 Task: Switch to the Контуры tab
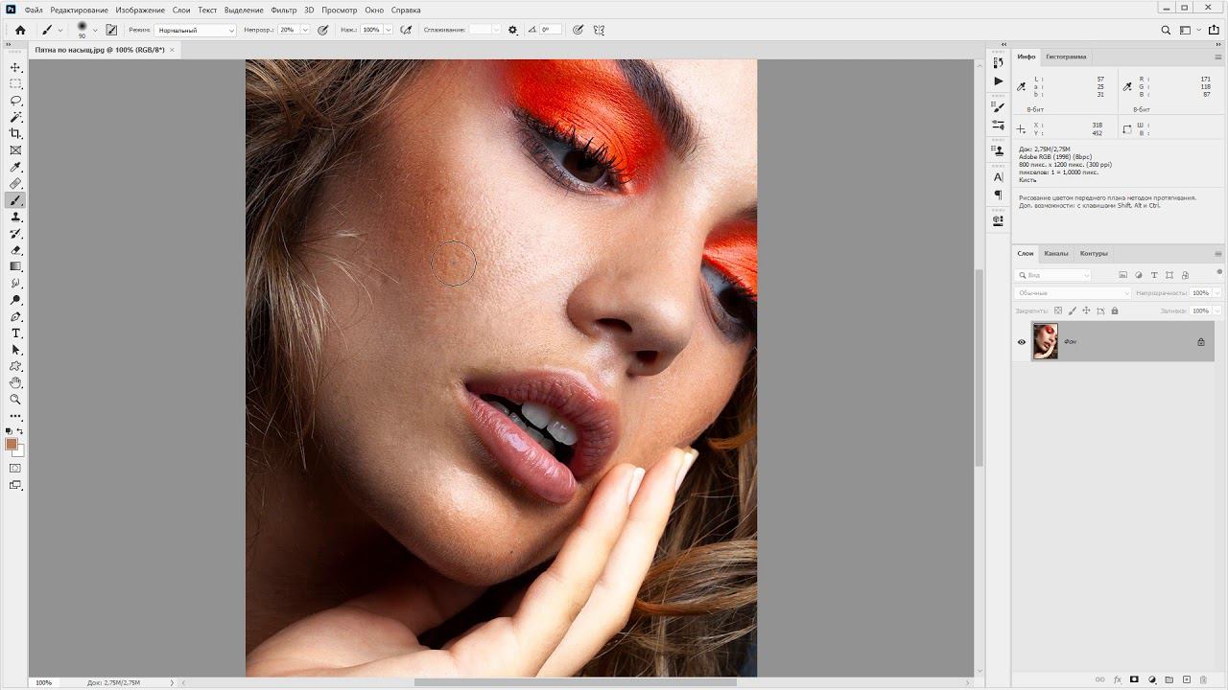click(1094, 253)
